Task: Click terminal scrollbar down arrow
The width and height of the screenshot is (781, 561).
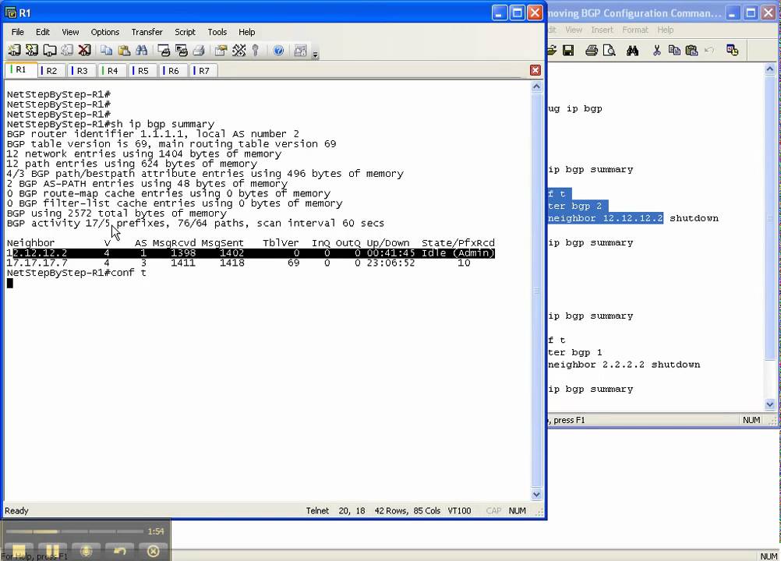Action: click(x=536, y=494)
